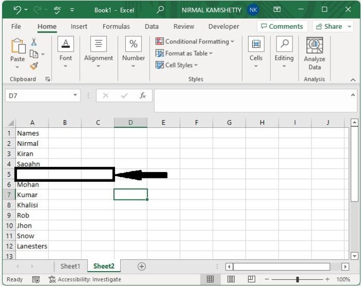The image size is (361, 286).
Task: Click the Share button
Action: [329, 26]
